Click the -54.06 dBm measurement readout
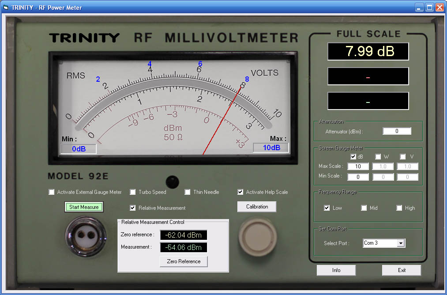 click(184, 247)
